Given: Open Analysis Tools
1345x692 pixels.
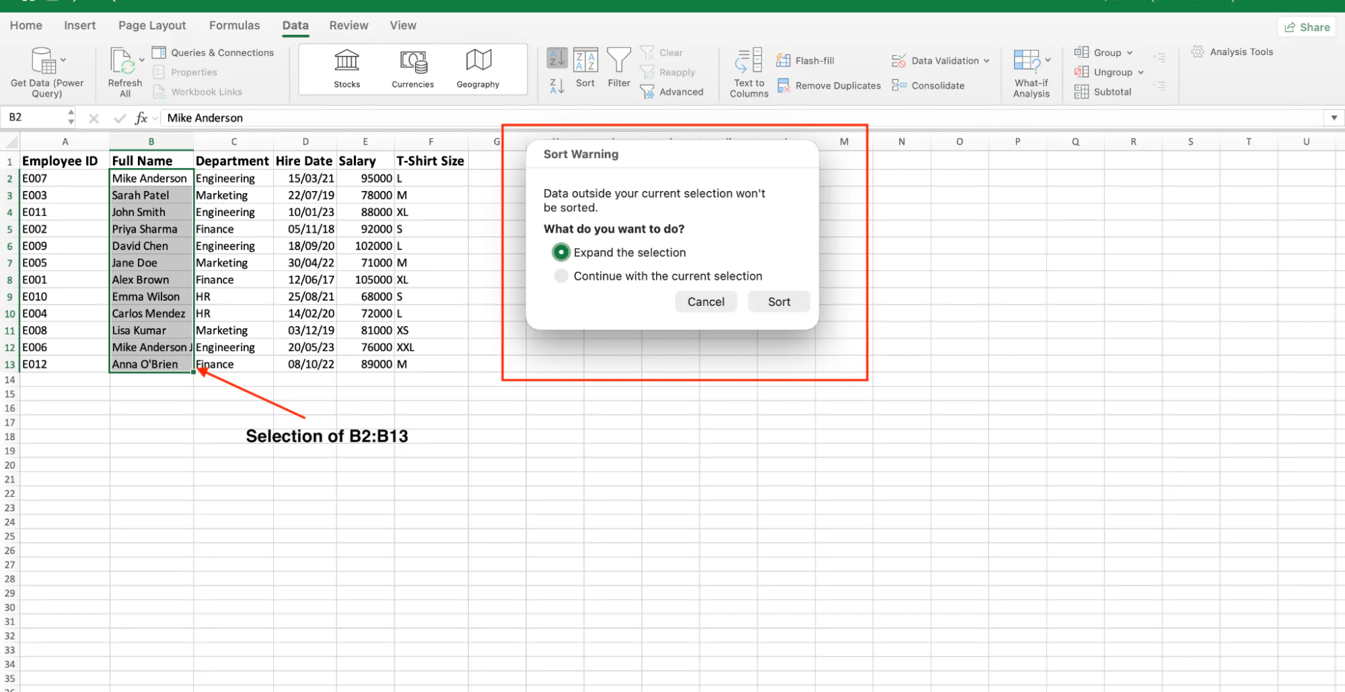Looking at the screenshot, I should pos(1233,52).
